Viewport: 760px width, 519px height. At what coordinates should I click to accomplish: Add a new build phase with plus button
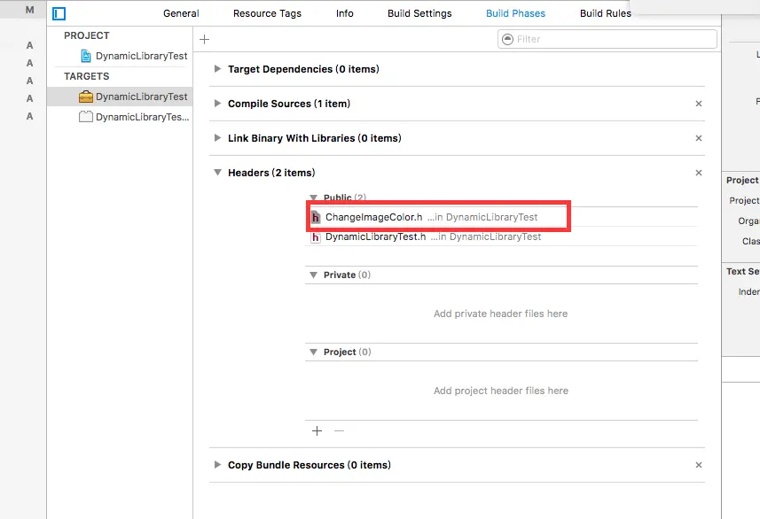pyautogui.click(x=205, y=39)
